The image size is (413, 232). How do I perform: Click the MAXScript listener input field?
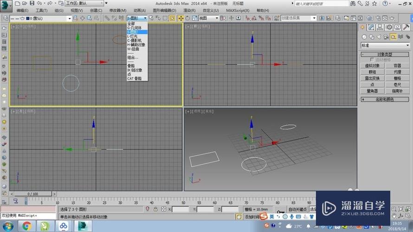[x=29, y=216]
